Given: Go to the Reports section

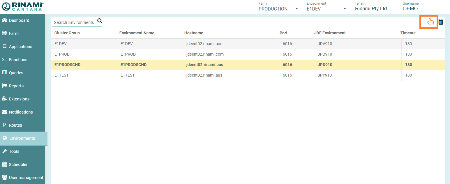Looking at the screenshot, I should (16, 86).
